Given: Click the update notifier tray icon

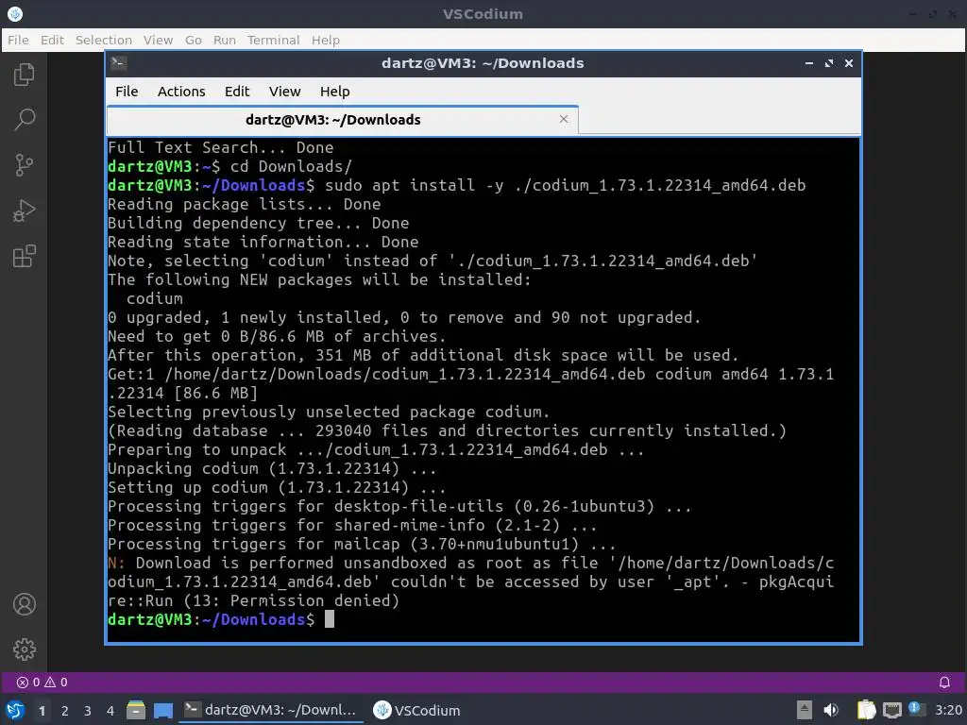Looking at the screenshot, I should 916,709.
